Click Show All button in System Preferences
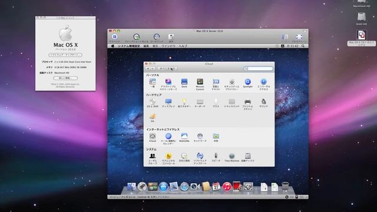Screen dimensions: 377x212 pyautogui.click(x=167, y=68)
